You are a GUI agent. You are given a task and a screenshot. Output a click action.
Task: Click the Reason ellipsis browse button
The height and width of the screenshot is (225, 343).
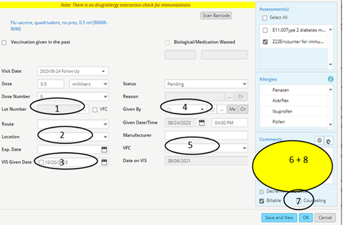pos(229,96)
